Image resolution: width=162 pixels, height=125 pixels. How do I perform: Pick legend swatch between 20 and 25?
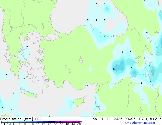45,122
